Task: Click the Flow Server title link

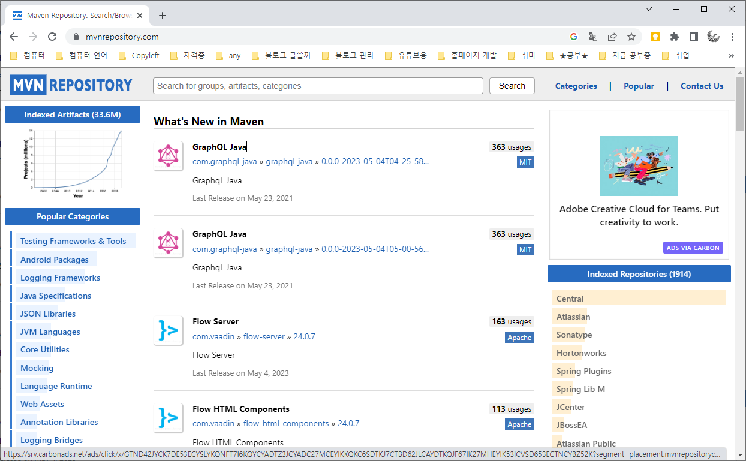Action: 215,321
